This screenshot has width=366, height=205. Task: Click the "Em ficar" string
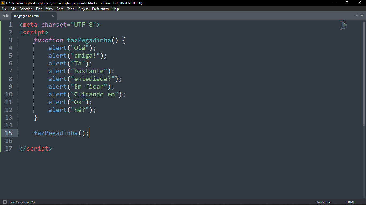coord(89,87)
